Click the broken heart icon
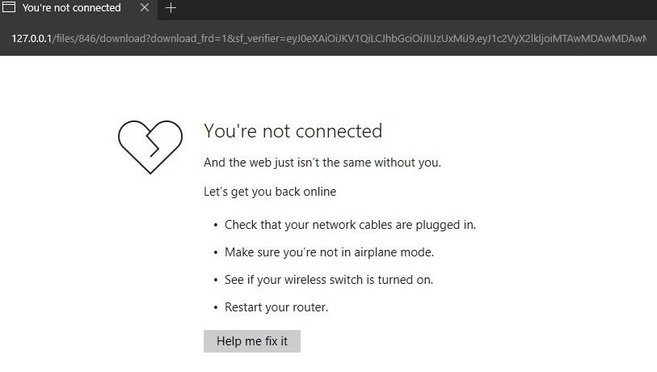Image resolution: width=657 pixels, height=372 pixels. (x=151, y=146)
